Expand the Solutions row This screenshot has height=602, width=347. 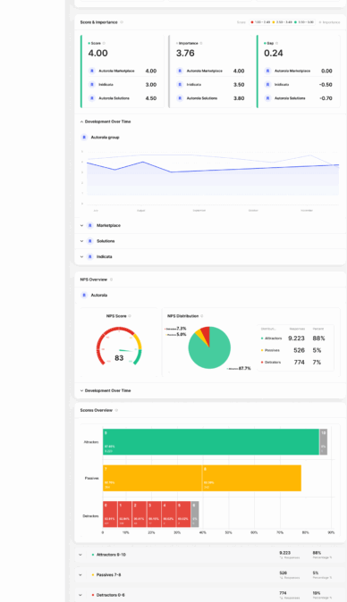(81, 241)
